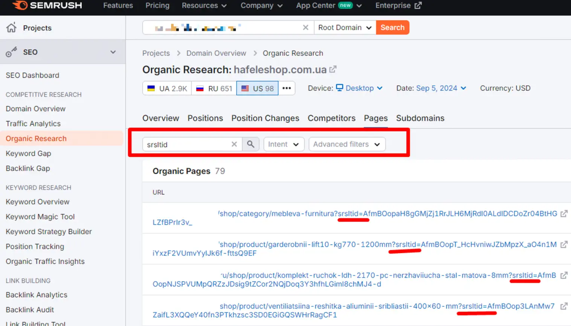Open the Intent filter dropdown
This screenshot has height=326, width=571.
(284, 144)
